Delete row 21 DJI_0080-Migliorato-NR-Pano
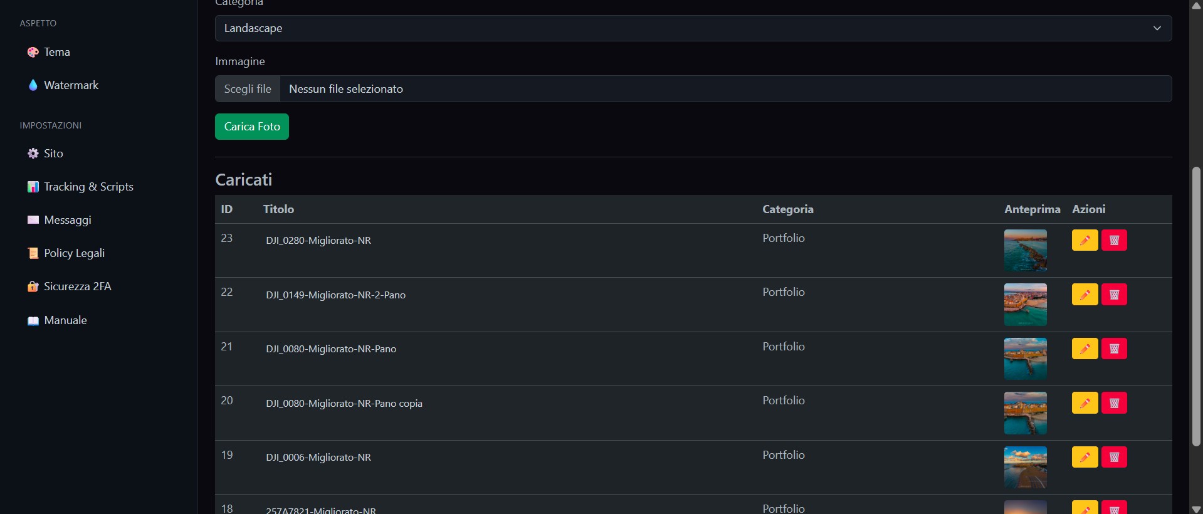 (1114, 349)
